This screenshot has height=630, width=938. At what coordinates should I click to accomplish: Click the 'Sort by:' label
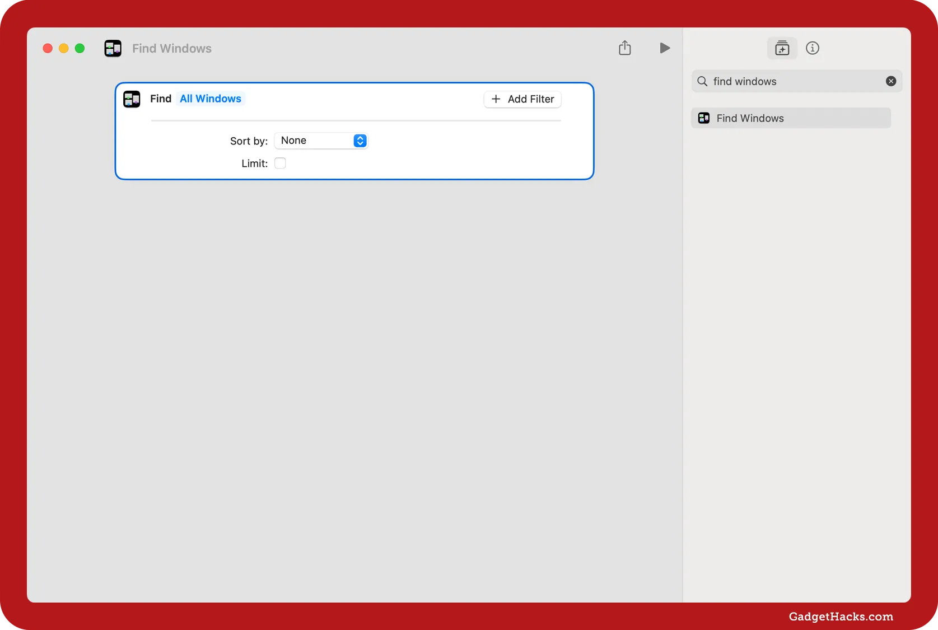(249, 141)
